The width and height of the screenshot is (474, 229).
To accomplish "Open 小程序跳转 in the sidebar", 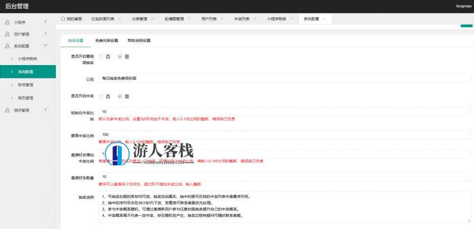I will coord(28,58).
